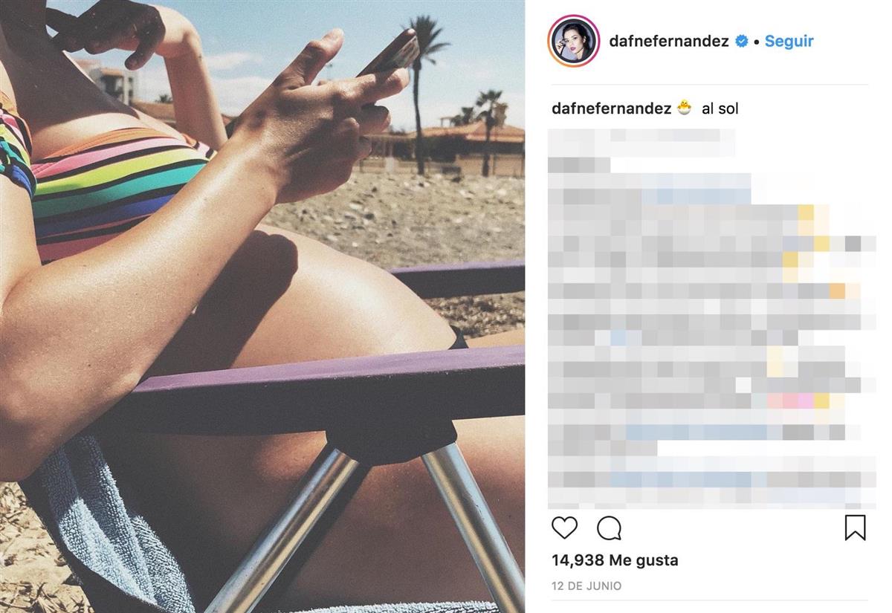This screenshot has height=613, width=892.
Task: Click the tall palm tree in the photo
Action: [x=424, y=89]
